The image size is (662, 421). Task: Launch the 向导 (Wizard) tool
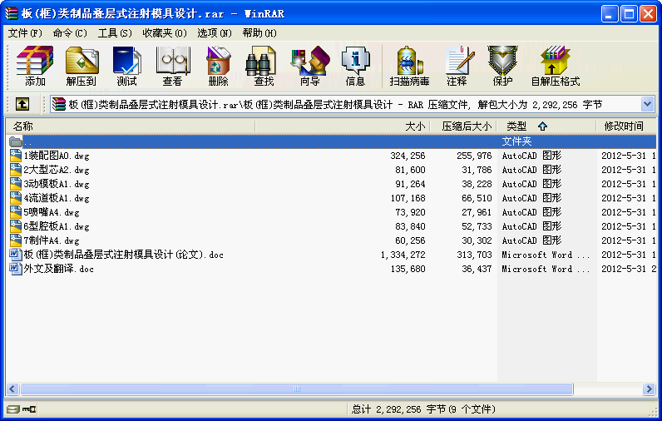tap(309, 67)
